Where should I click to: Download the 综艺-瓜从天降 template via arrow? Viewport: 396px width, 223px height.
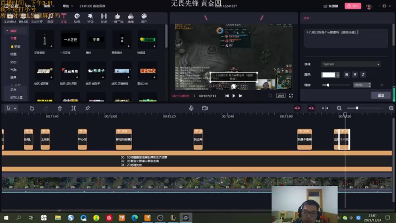(77, 77)
